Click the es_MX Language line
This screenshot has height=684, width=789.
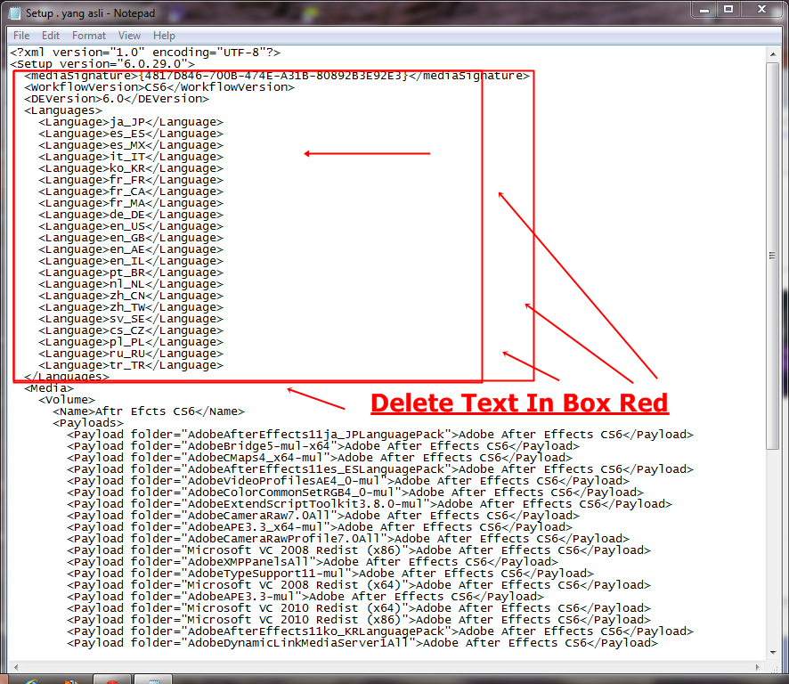(x=130, y=145)
